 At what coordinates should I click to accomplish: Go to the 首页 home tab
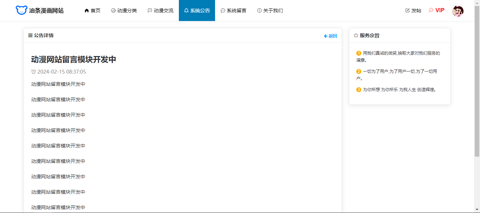point(92,11)
